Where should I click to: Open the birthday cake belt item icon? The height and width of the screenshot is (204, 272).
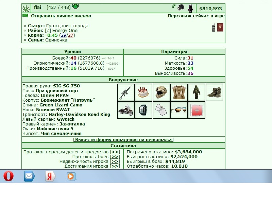pyautogui.click(x=143, y=92)
